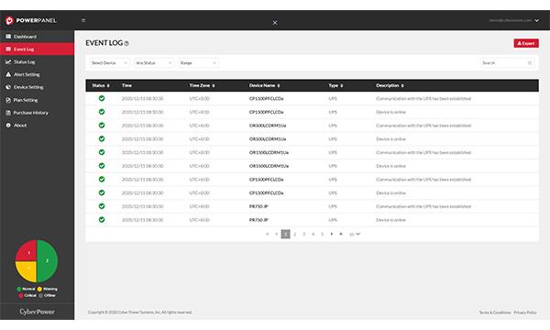
Task: Go to next page of pagination
Action: pyautogui.click(x=332, y=234)
